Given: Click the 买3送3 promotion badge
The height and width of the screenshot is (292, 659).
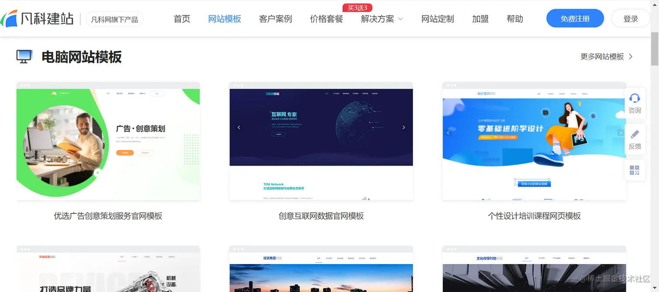Looking at the screenshot, I should point(357,7).
